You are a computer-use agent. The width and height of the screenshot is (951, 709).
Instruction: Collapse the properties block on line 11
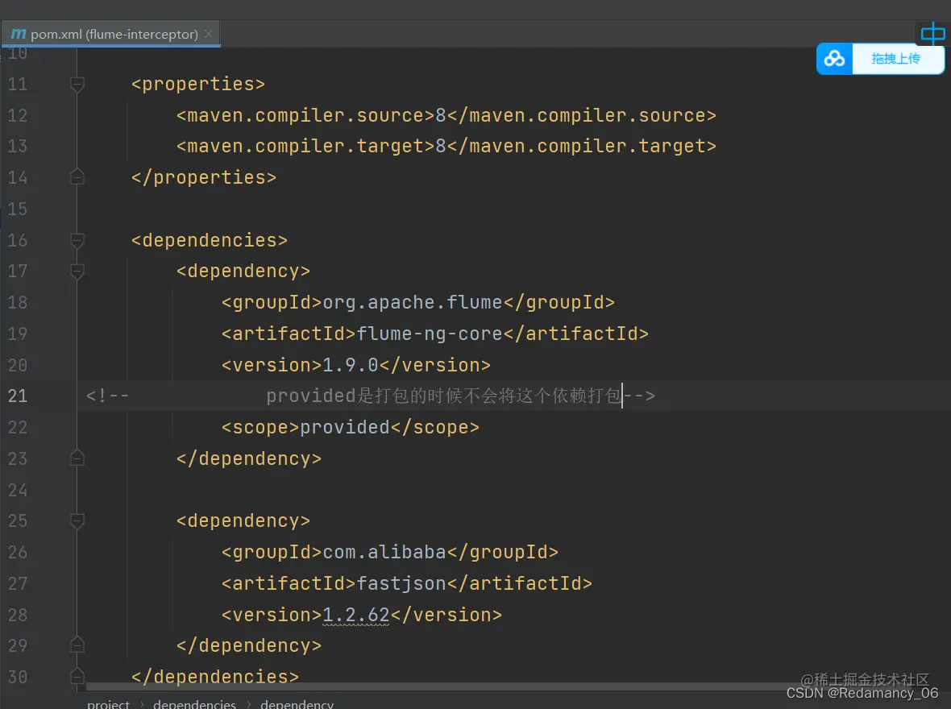pyautogui.click(x=77, y=85)
